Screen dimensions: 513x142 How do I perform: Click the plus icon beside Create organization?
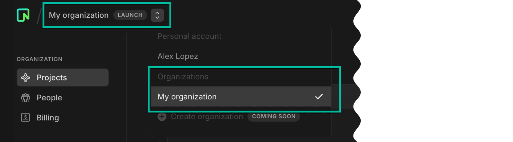tap(162, 117)
